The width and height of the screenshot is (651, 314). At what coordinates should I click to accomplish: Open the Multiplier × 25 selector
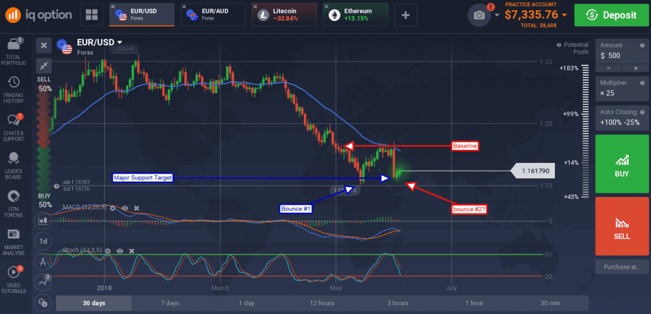pos(622,88)
